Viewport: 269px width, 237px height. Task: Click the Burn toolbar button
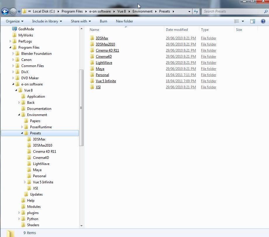coord(103,21)
